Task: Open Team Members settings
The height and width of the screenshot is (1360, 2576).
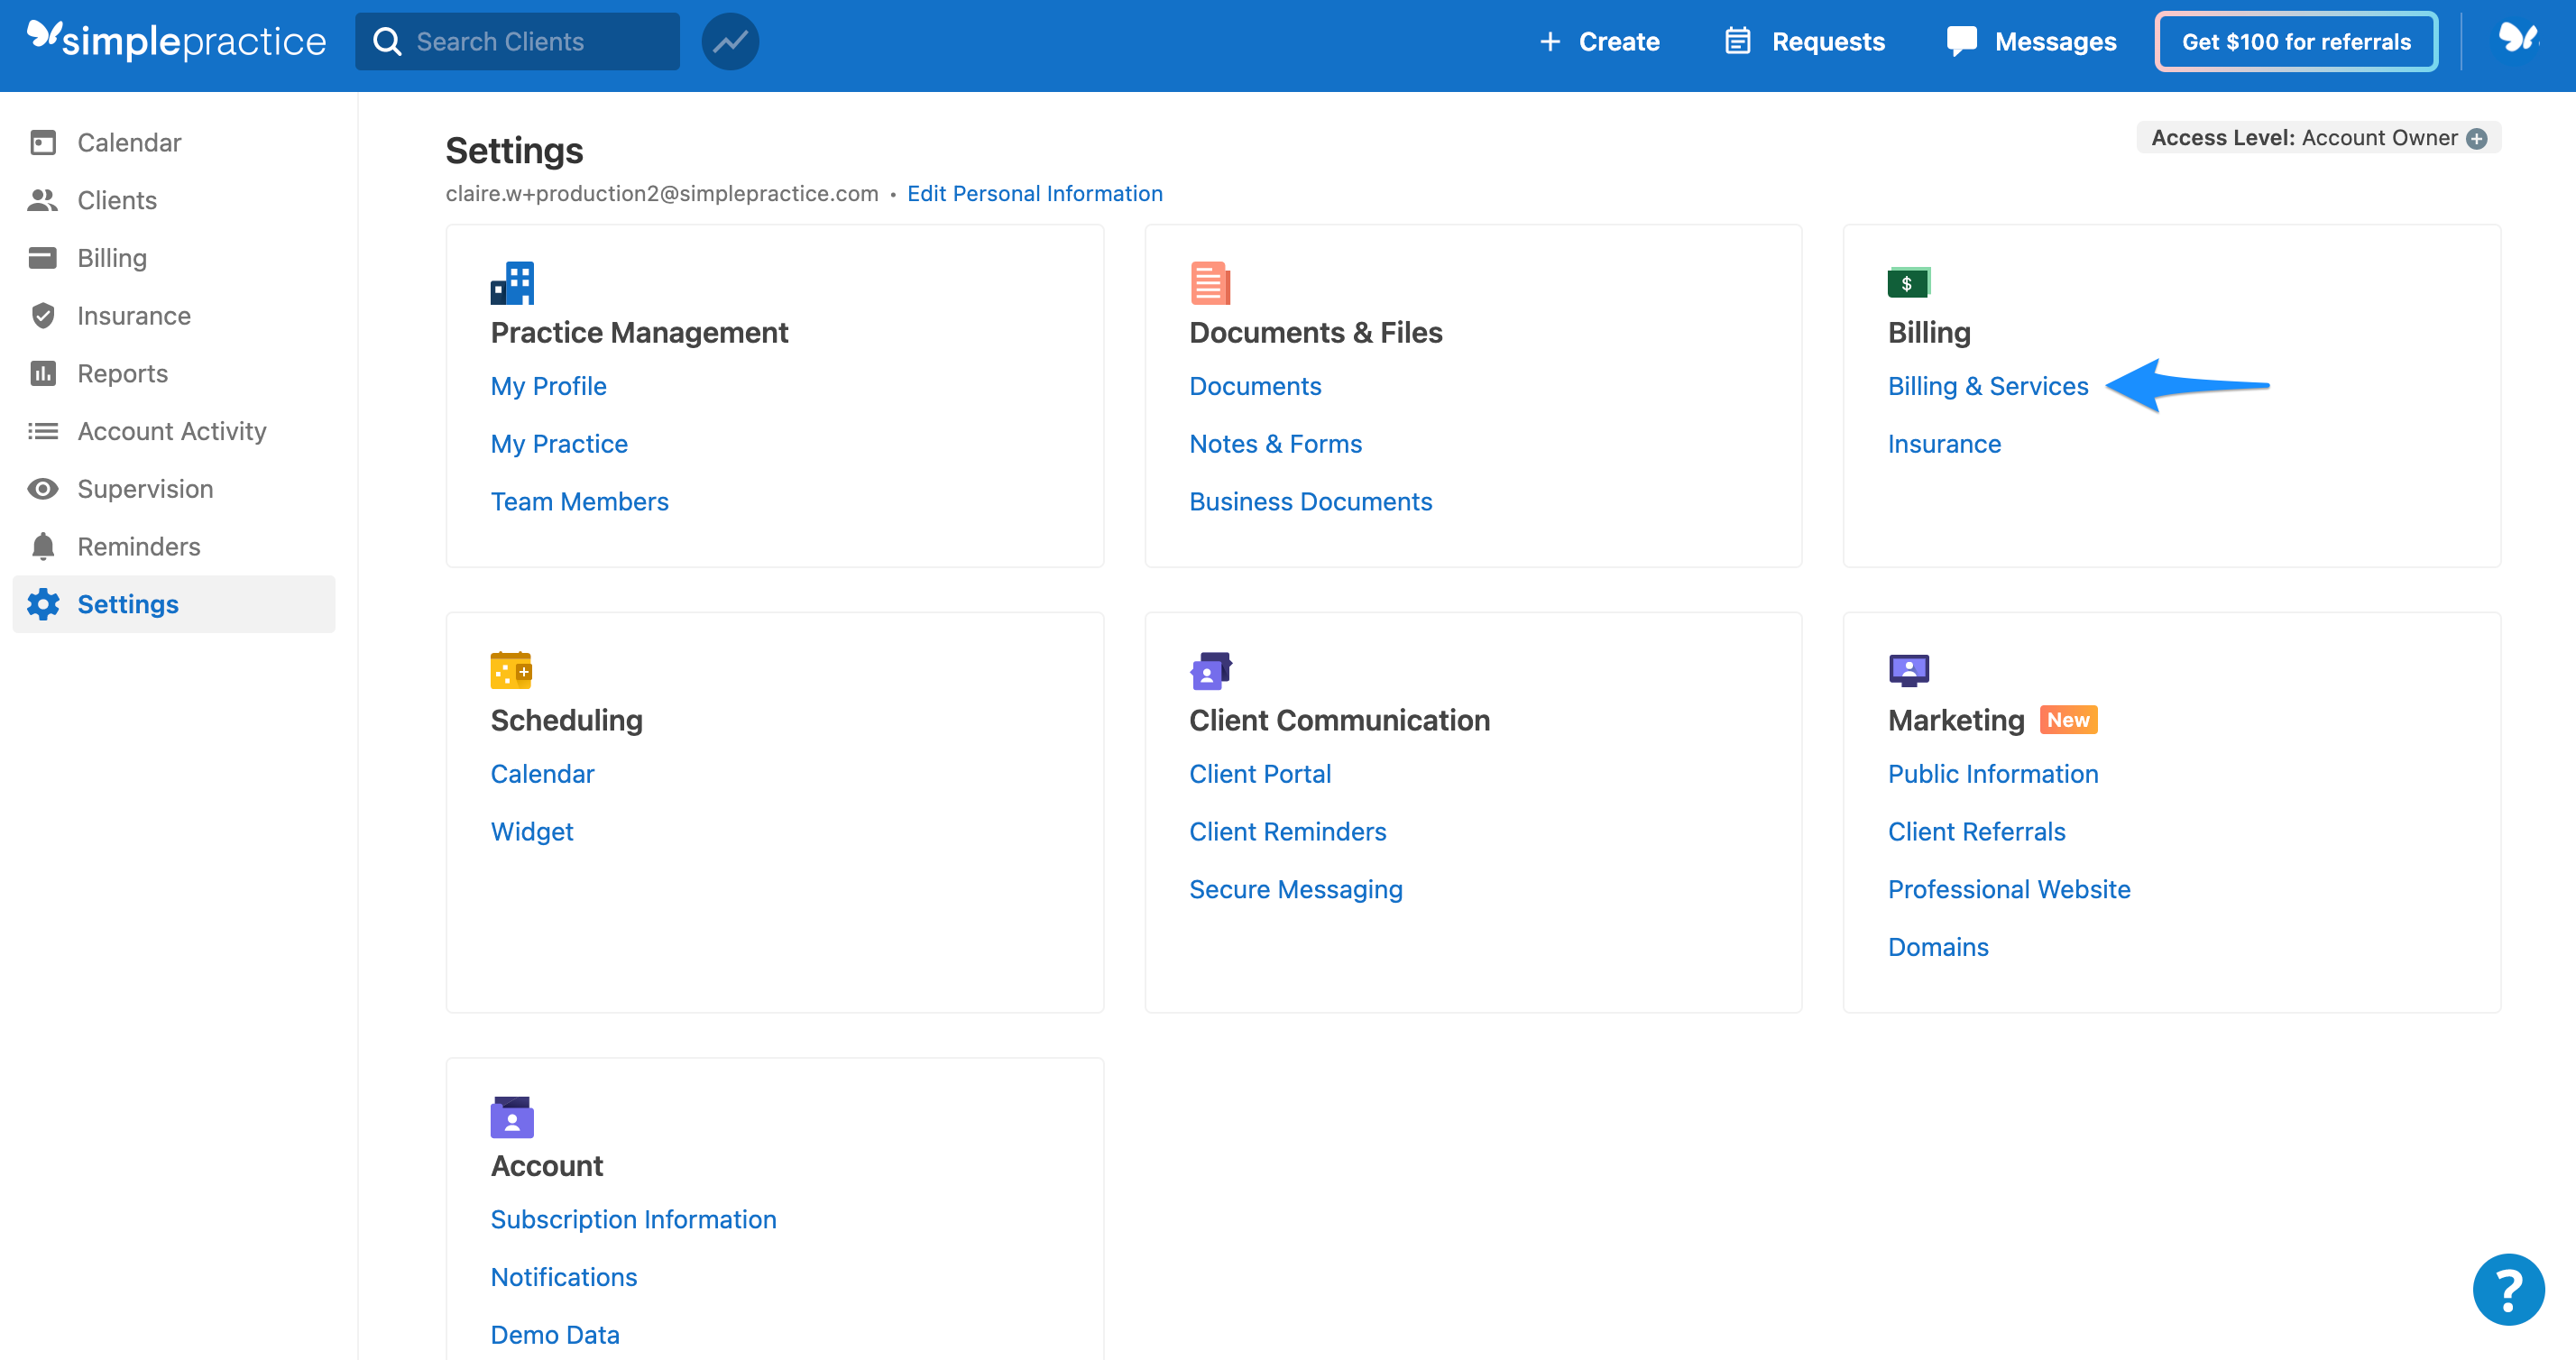Action: [579, 501]
